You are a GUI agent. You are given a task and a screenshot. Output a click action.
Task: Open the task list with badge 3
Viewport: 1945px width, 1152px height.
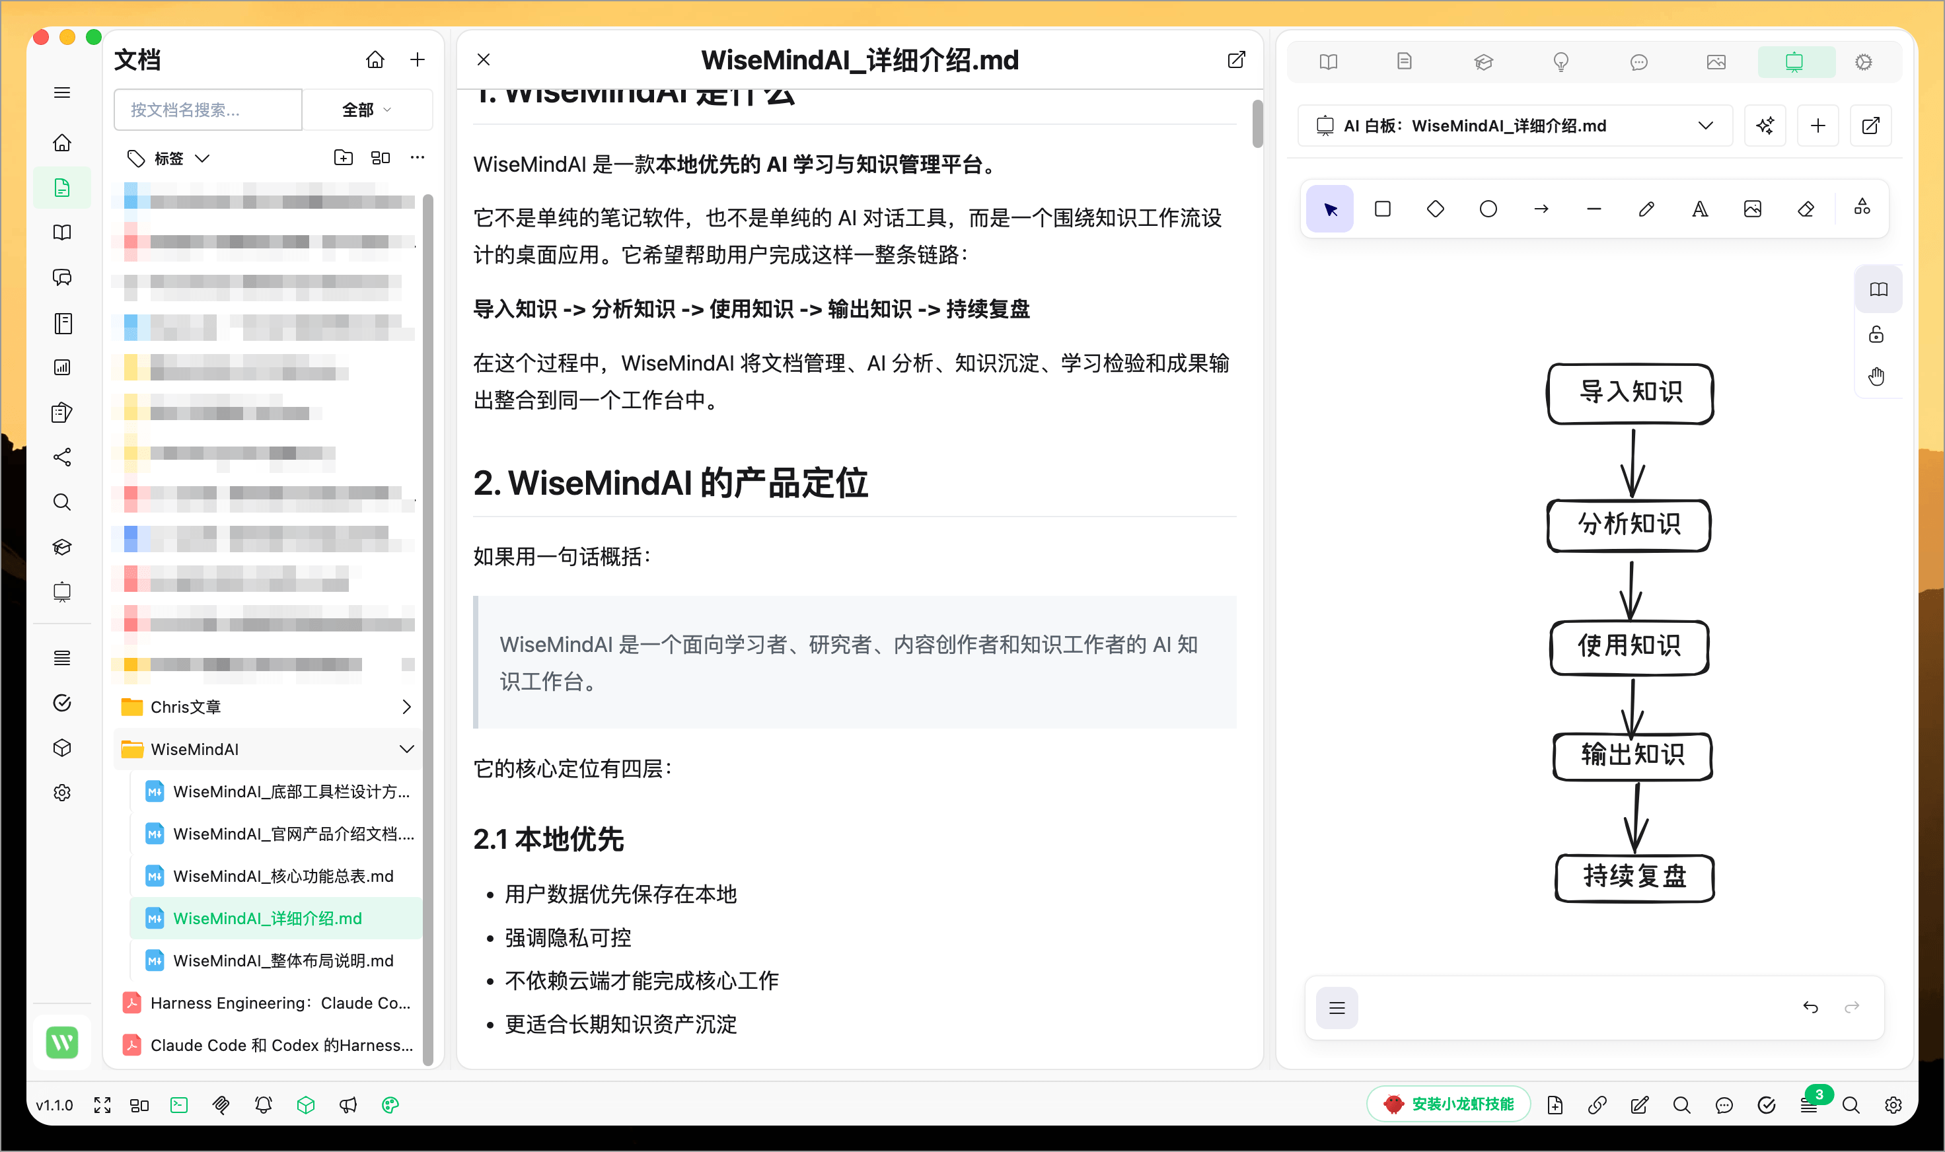tap(1810, 1104)
